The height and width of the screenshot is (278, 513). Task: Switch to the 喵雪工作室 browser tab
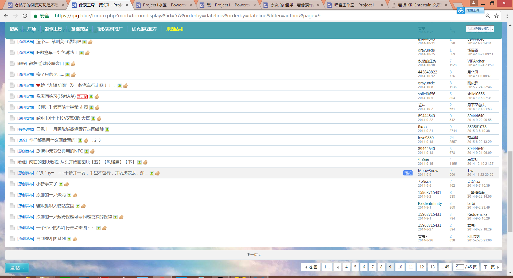(x=355, y=5)
